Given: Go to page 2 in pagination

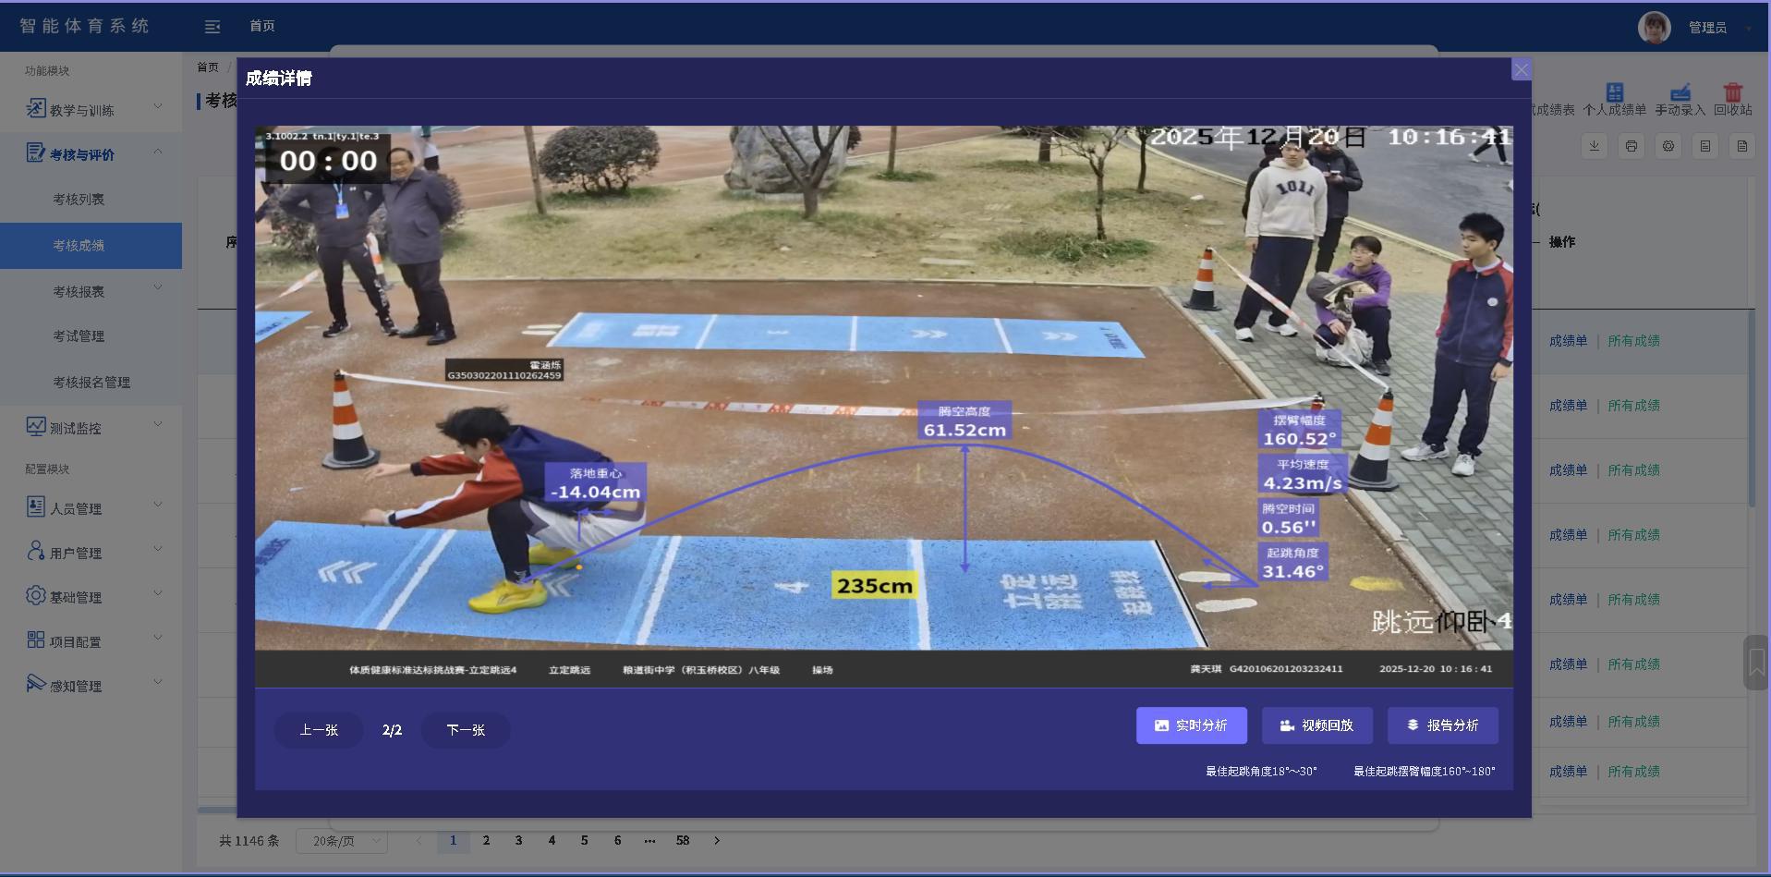Looking at the screenshot, I should pos(486,840).
